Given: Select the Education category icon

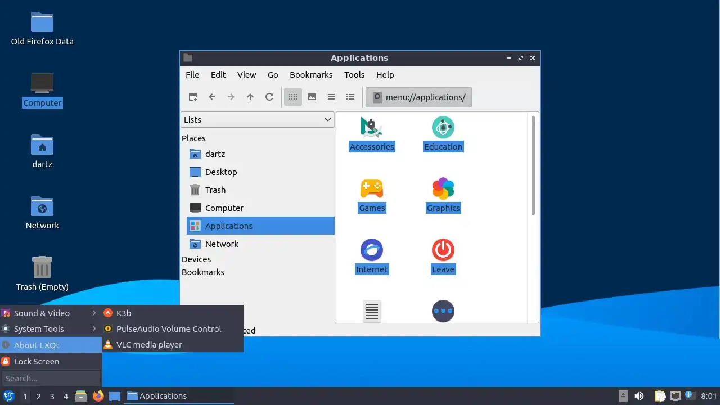Looking at the screenshot, I should (443, 134).
